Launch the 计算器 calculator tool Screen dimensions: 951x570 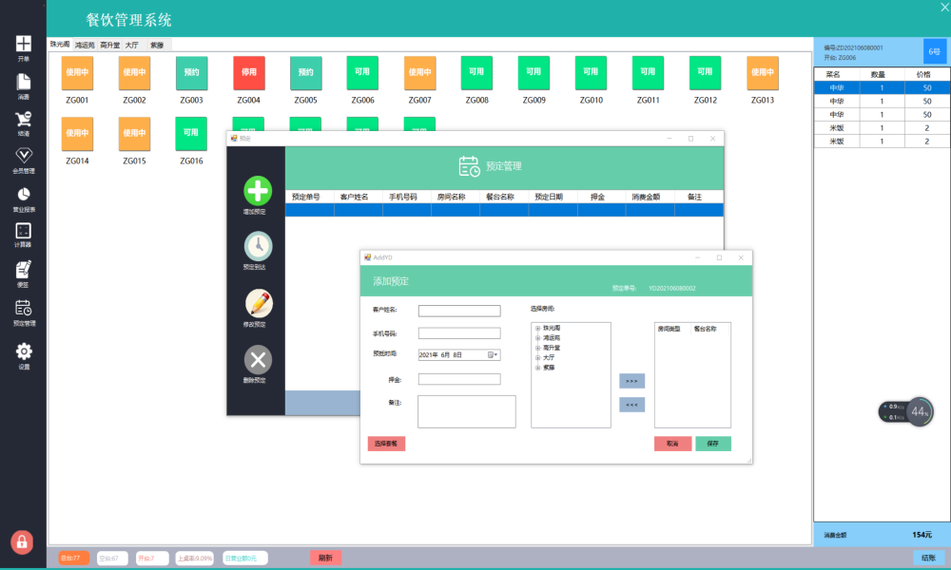tap(23, 231)
